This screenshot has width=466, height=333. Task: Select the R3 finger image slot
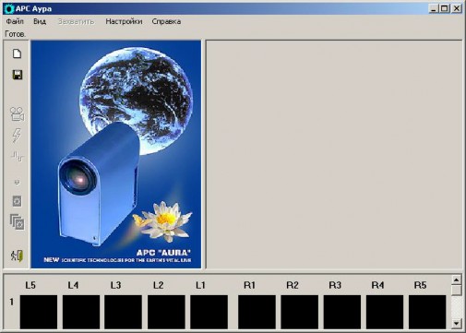tap(342, 312)
